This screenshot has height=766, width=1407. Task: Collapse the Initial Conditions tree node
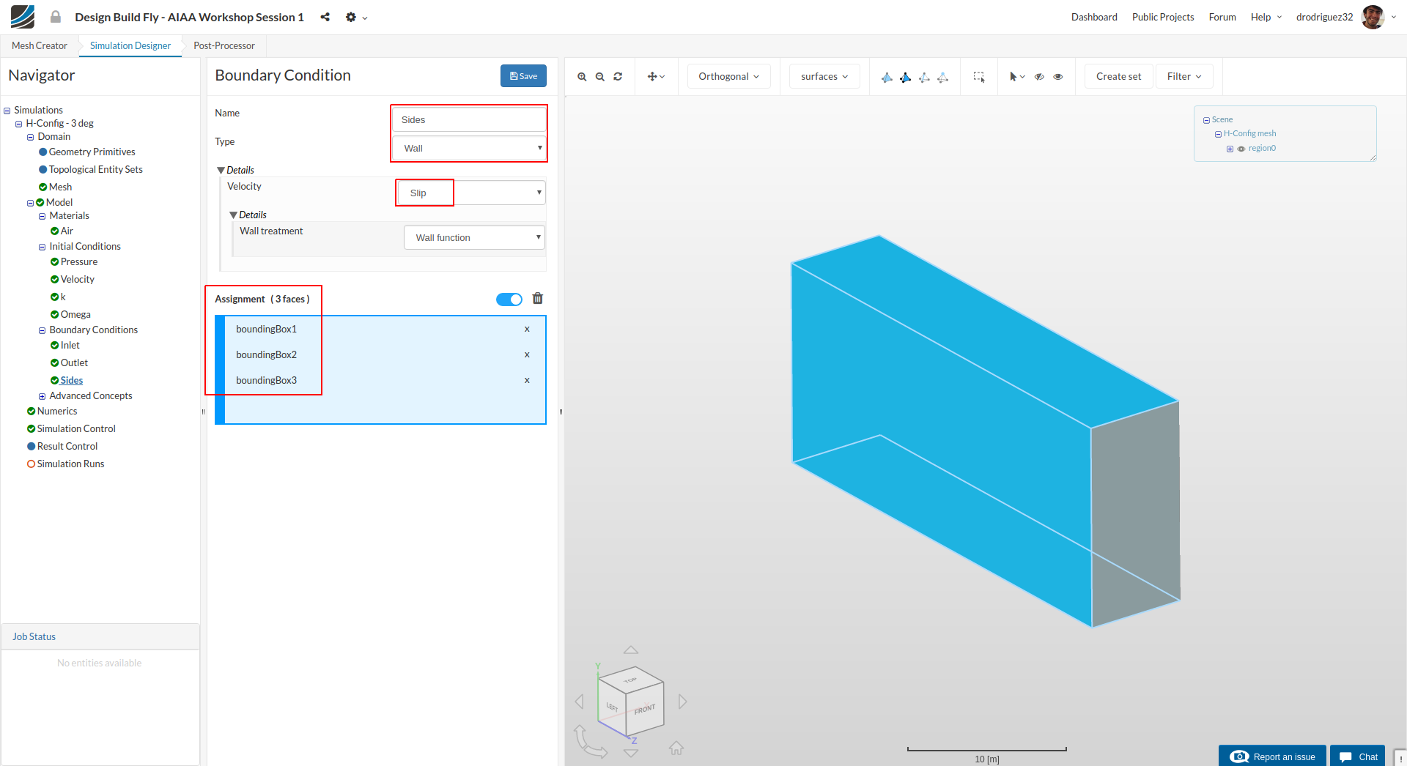point(43,247)
